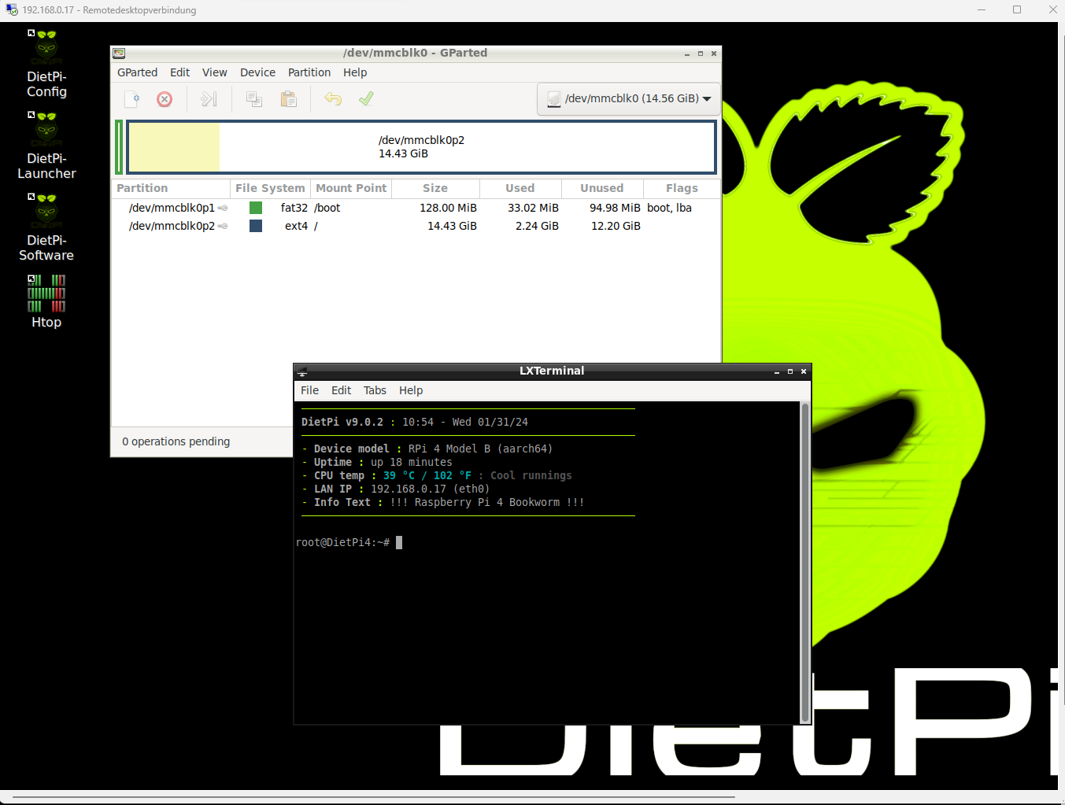Launch the Htop desktop shortcut
This screenshot has height=805, width=1065.
[x=46, y=301]
